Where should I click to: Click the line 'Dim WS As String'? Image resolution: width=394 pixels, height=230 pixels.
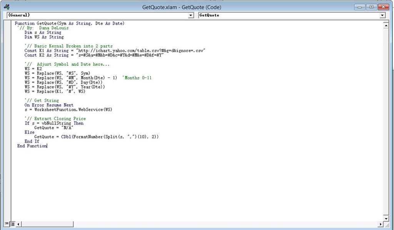coord(44,37)
